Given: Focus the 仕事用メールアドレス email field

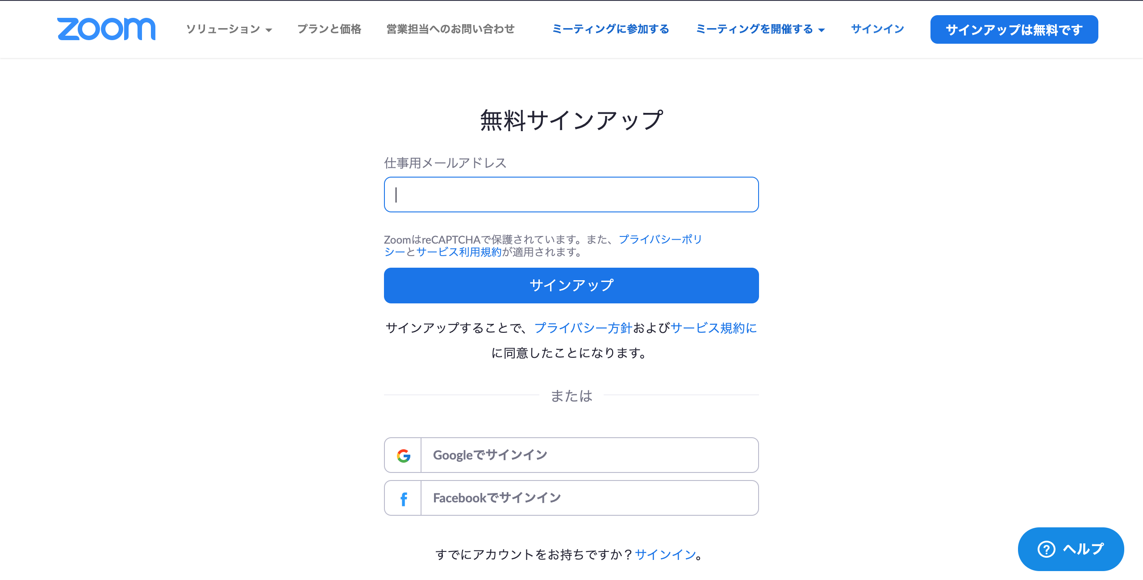Looking at the screenshot, I should [x=571, y=195].
